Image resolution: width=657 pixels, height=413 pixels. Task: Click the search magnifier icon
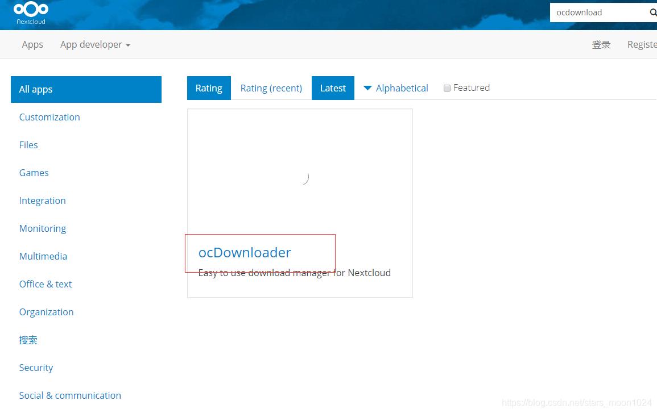(653, 12)
